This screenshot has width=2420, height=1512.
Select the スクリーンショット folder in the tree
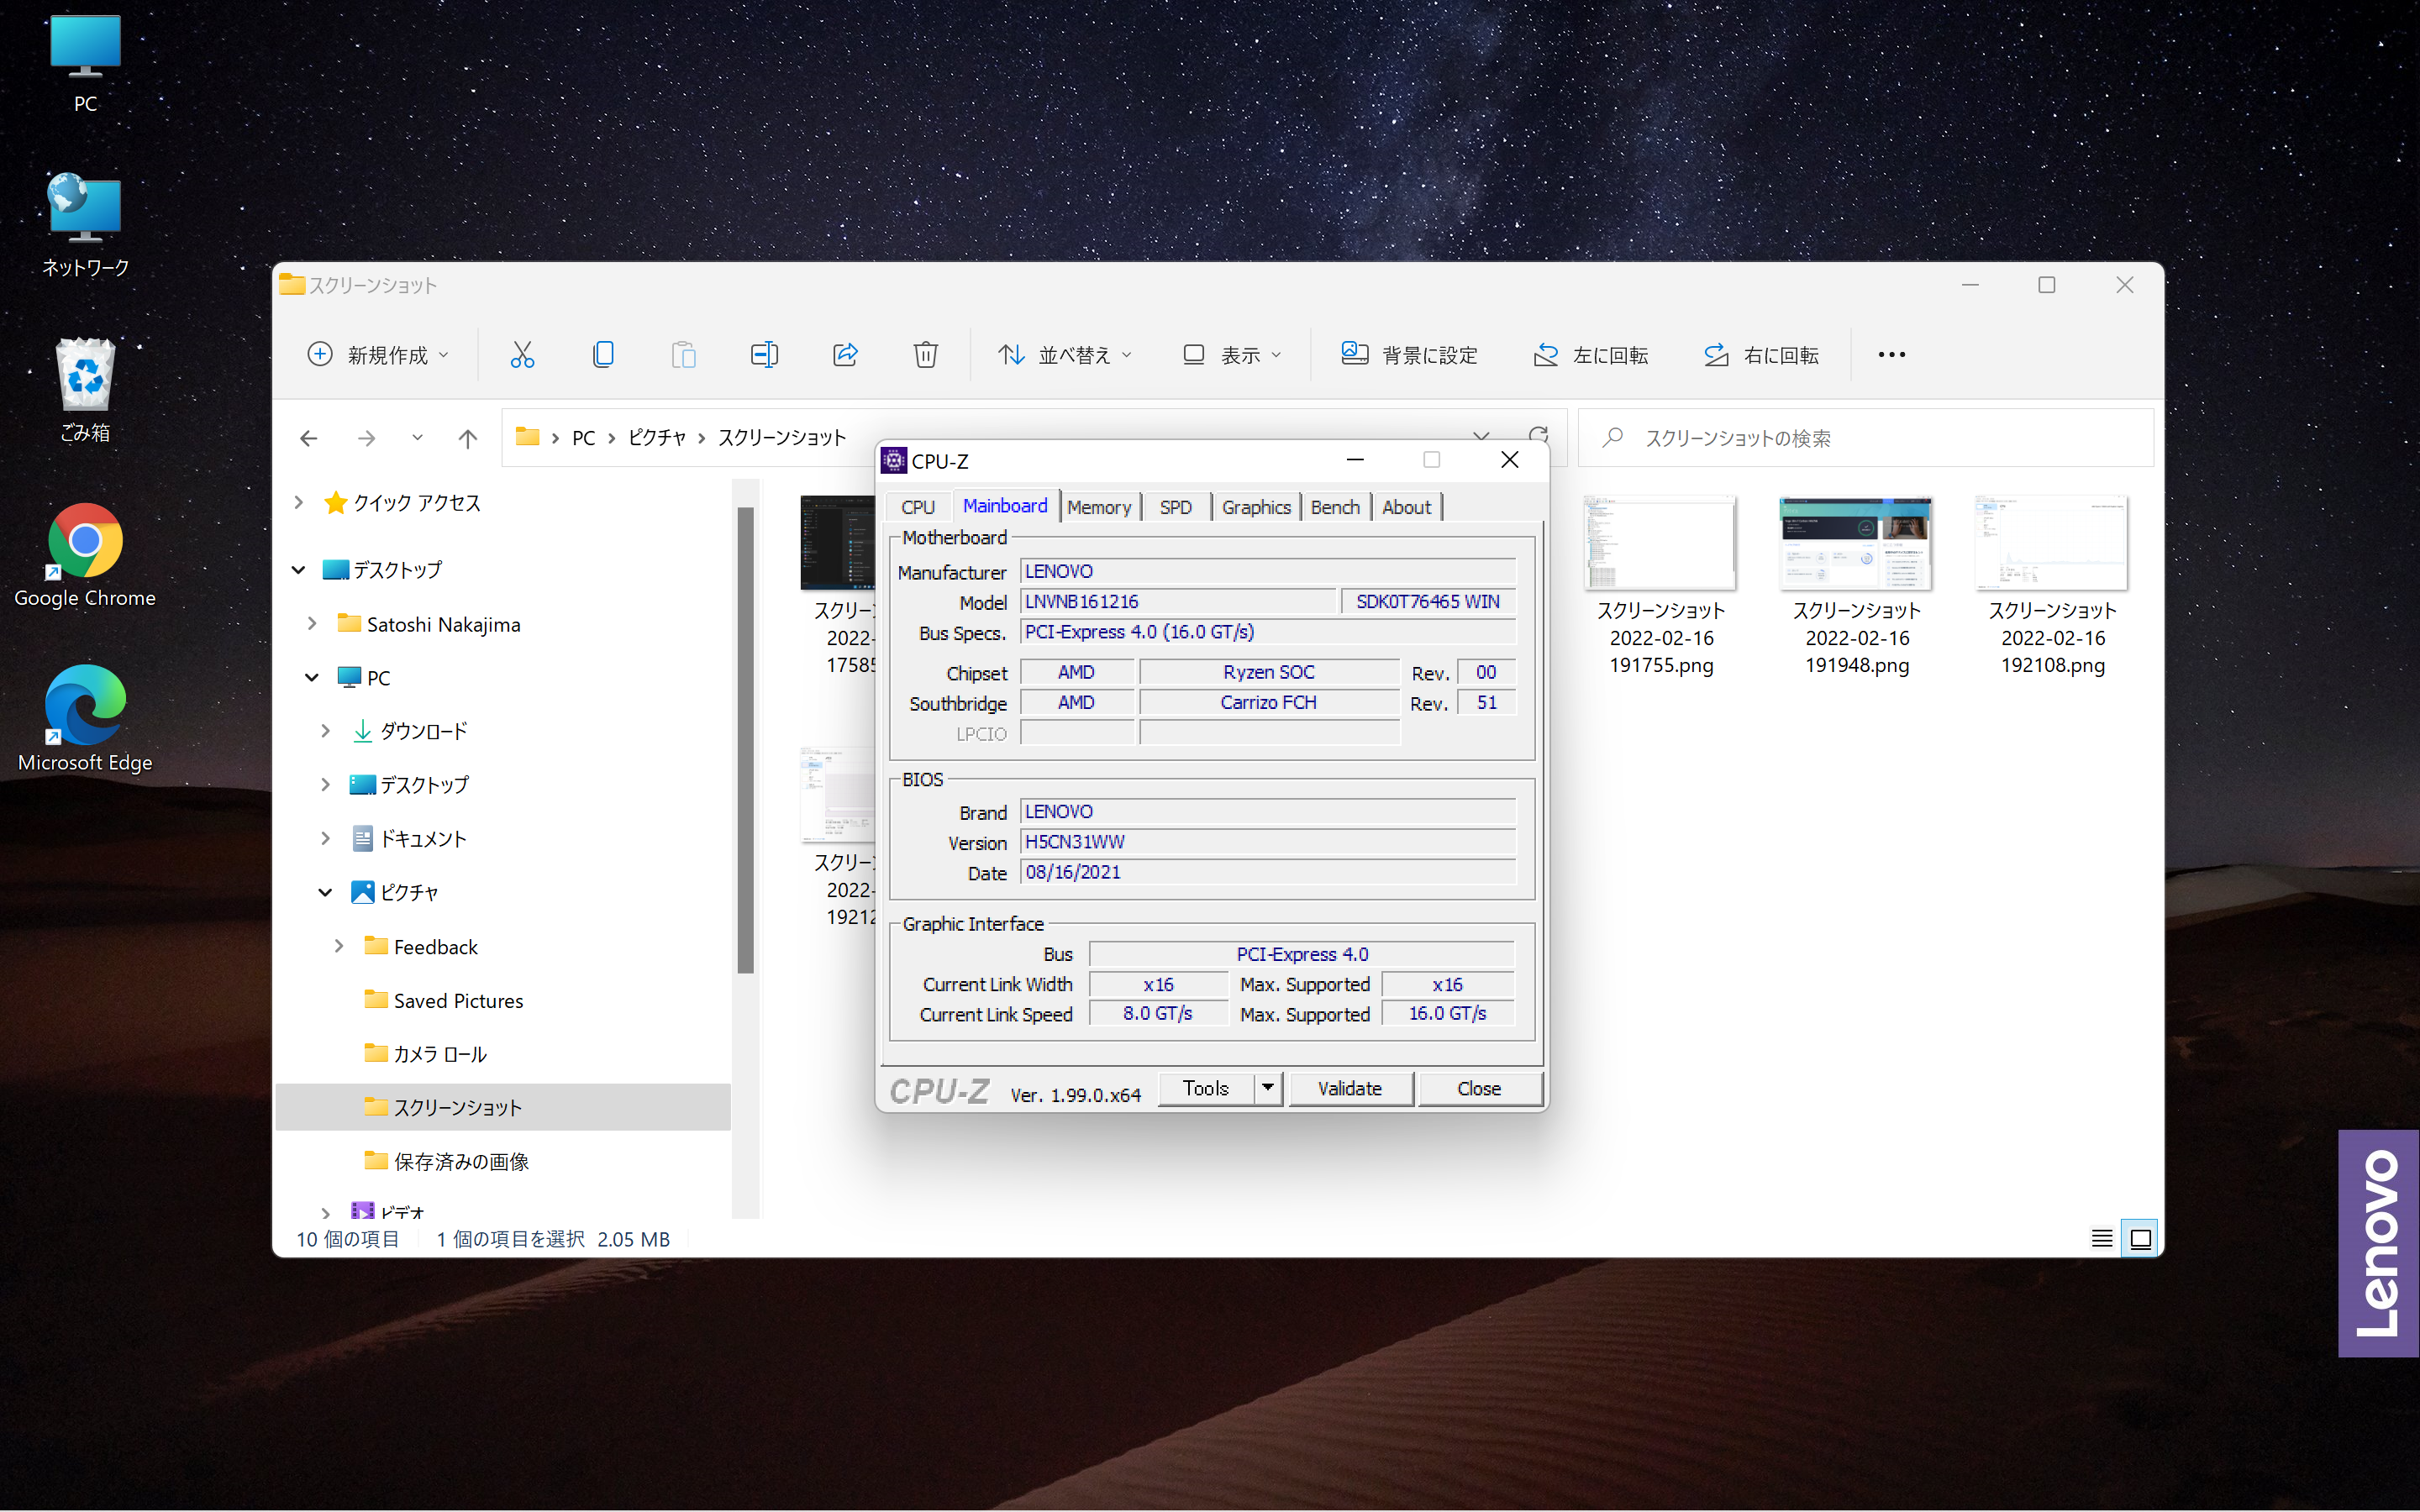(503, 1107)
